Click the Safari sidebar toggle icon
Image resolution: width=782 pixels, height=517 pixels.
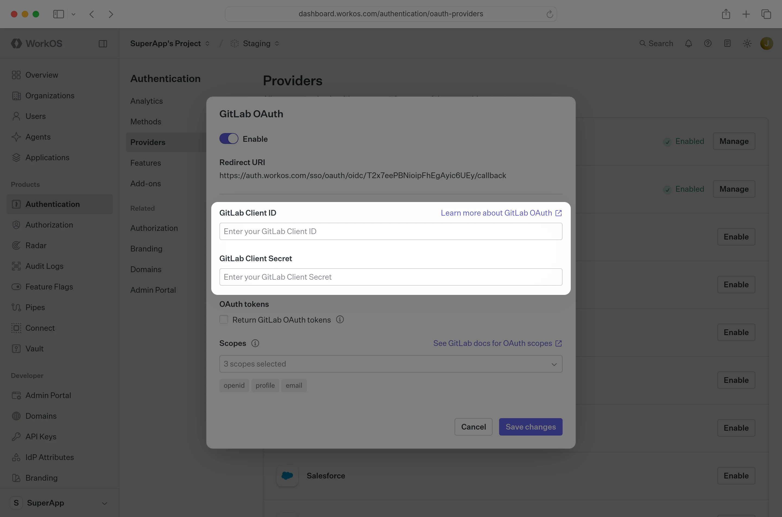59,14
